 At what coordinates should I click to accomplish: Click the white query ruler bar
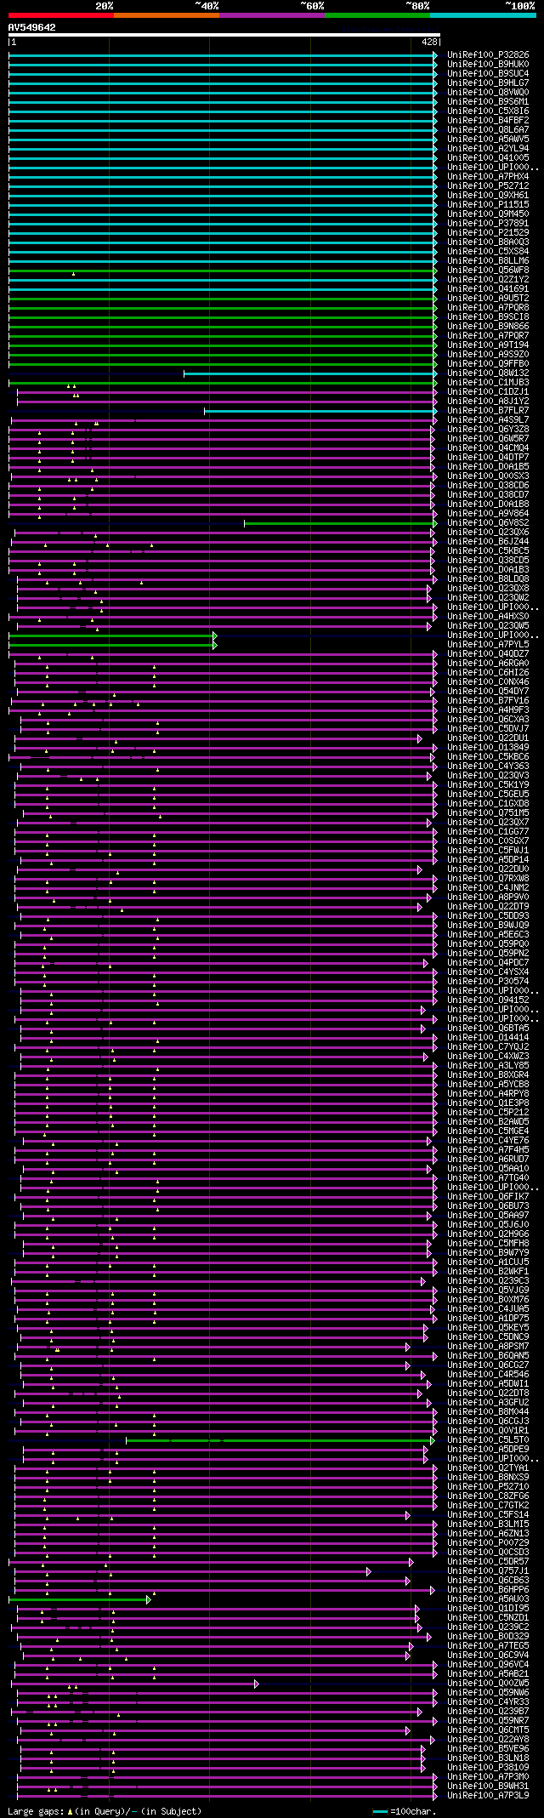click(224, 35)
